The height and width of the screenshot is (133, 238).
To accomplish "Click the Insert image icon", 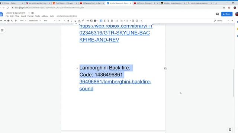I will 95,21.
